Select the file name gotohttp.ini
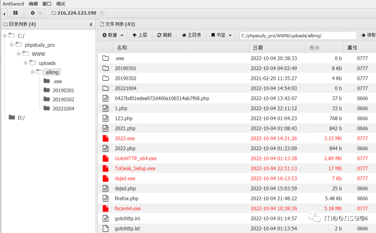 point(127,218)
